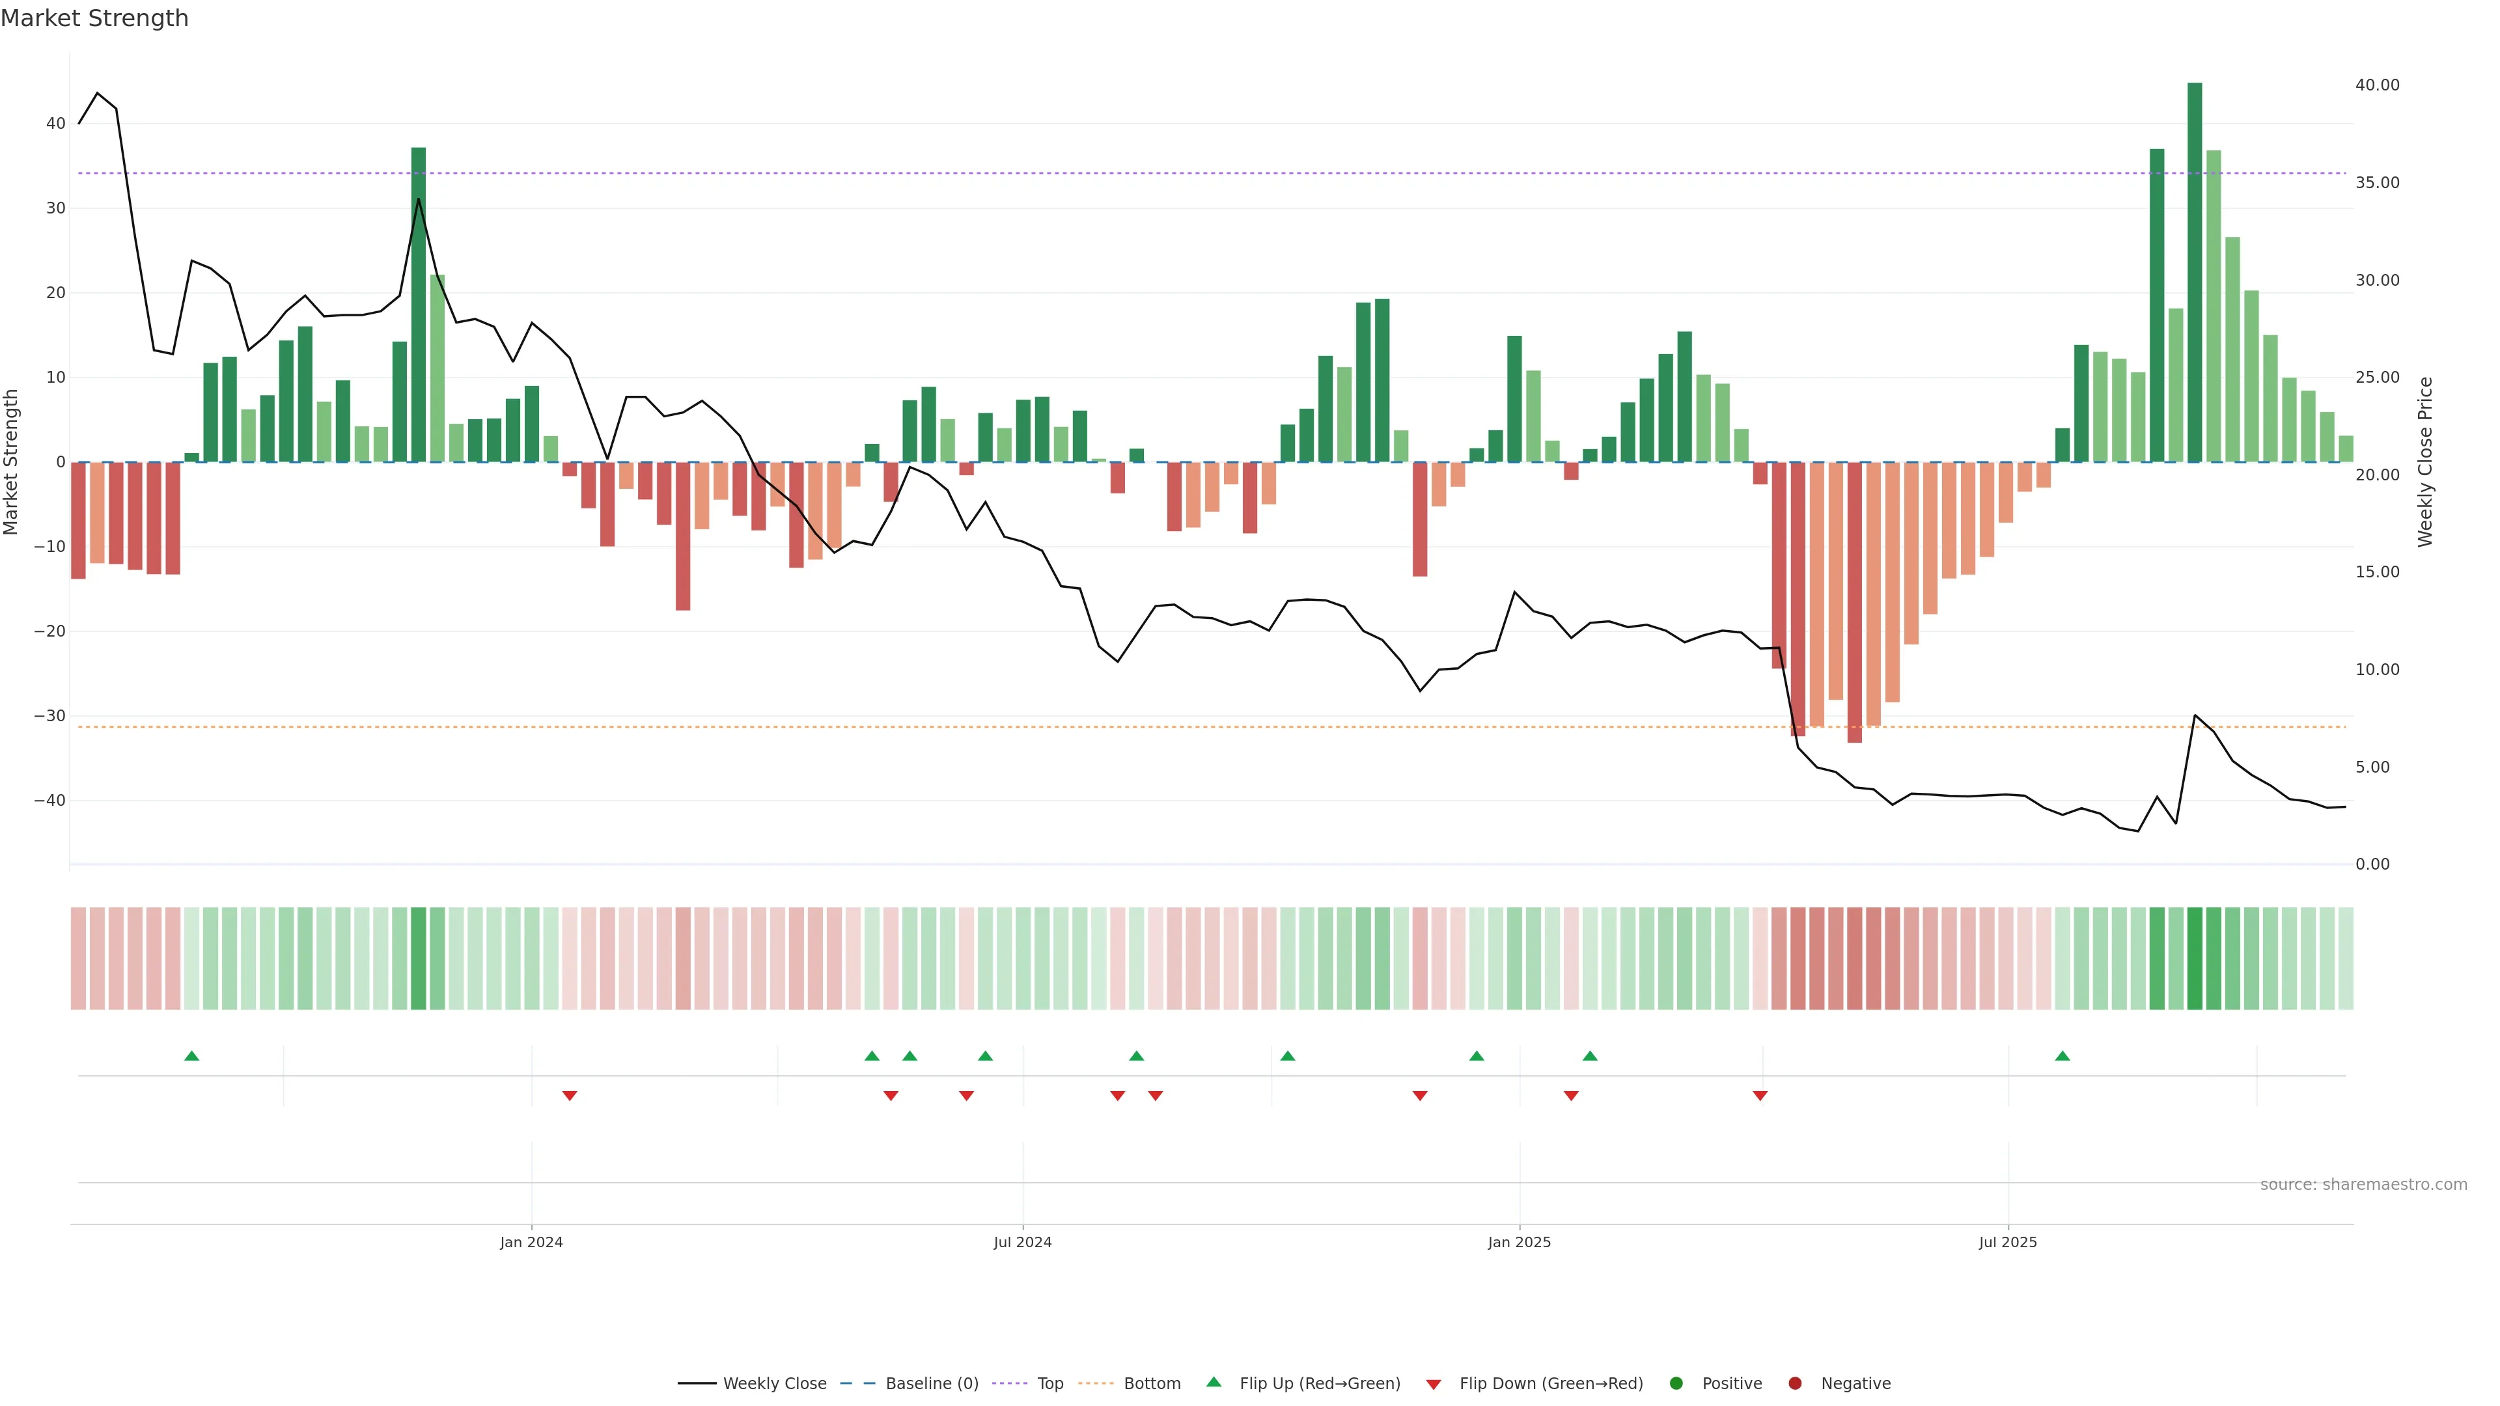Click the tallest green market strength bar
Screen dimensions: 2500x1406
pyautogui.click(x=2194, y=271)
